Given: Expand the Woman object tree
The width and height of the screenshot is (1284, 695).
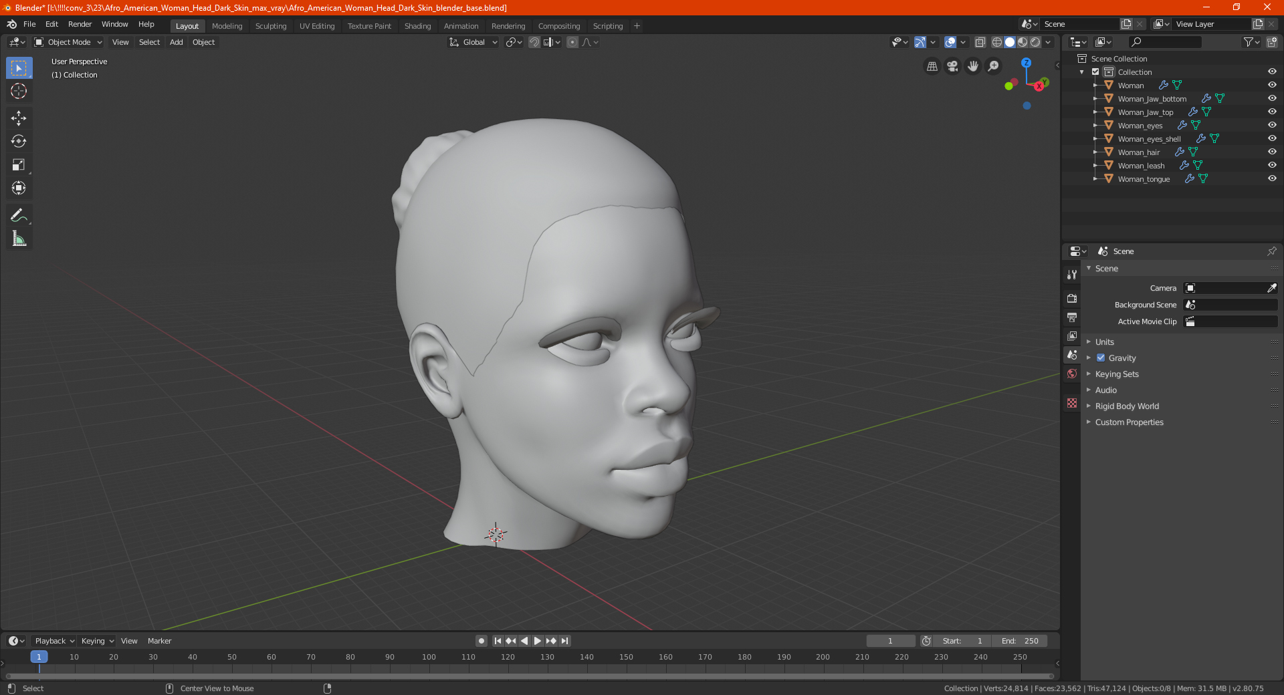Looking at the screenshot, I should click(x=1095, y=86).
